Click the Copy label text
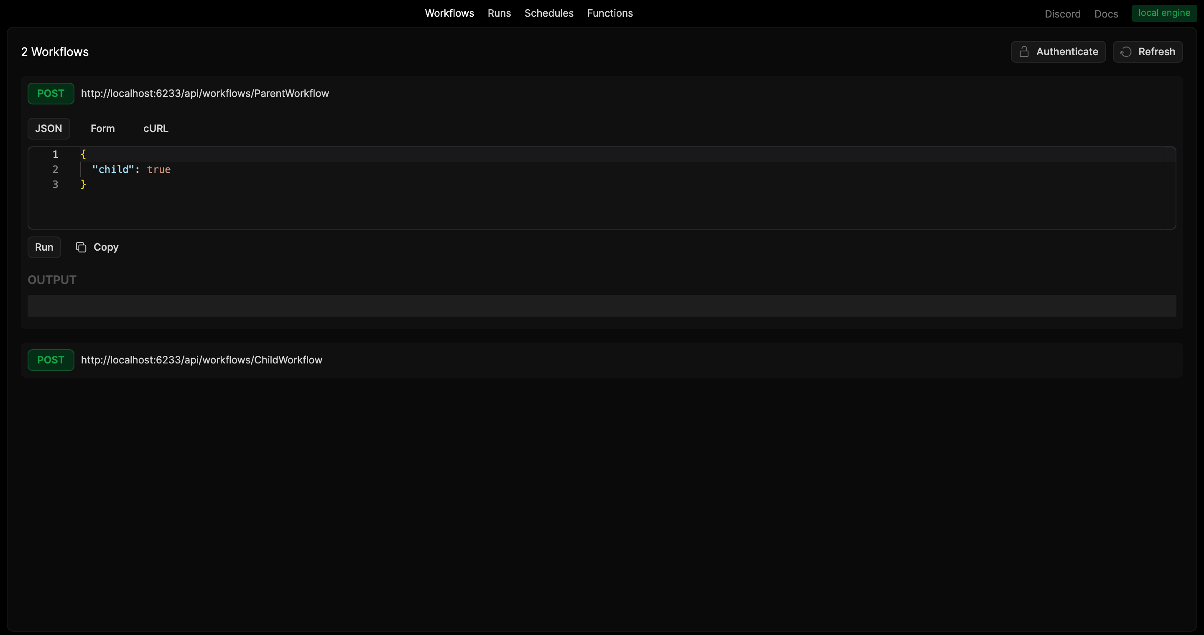Screen dimensions: 1204x635 (x=106, y=247)
